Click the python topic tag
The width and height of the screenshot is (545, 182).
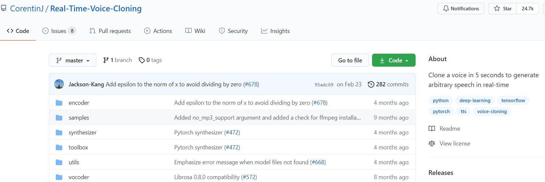click(441, 101)
